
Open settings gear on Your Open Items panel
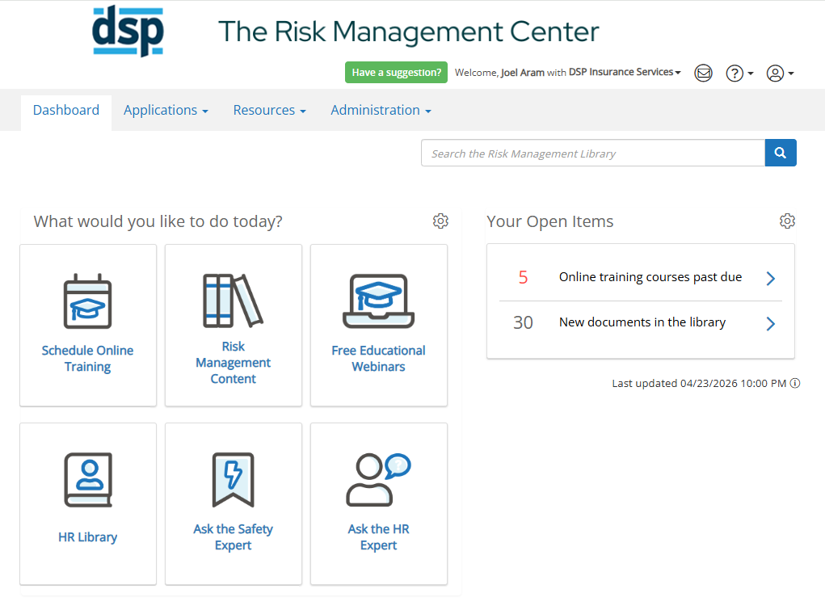coord(788,221)
